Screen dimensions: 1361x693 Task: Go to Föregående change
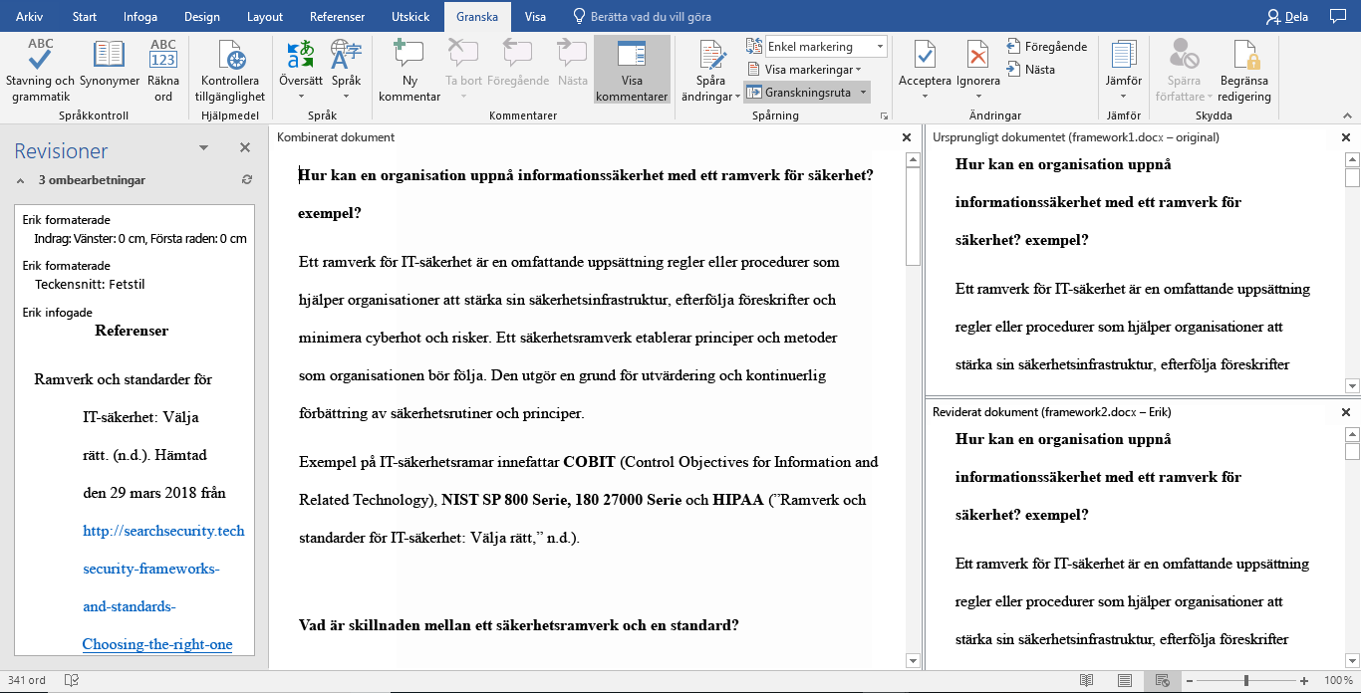pyautogui.click(x=1046, y=47)
